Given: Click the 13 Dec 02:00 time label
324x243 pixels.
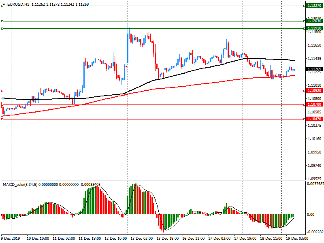Looking at the screenshot, I should (141, 239).
